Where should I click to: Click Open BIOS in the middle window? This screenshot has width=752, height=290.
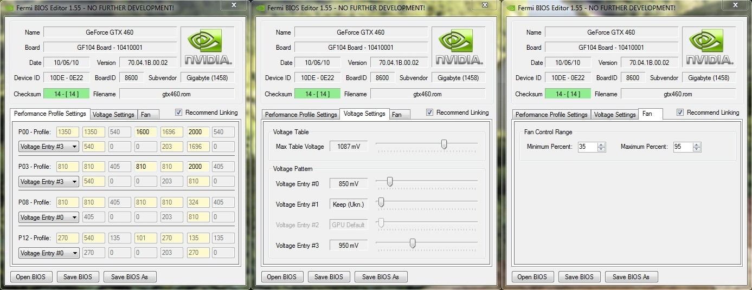pyautogui.click(x=282, y=277)
